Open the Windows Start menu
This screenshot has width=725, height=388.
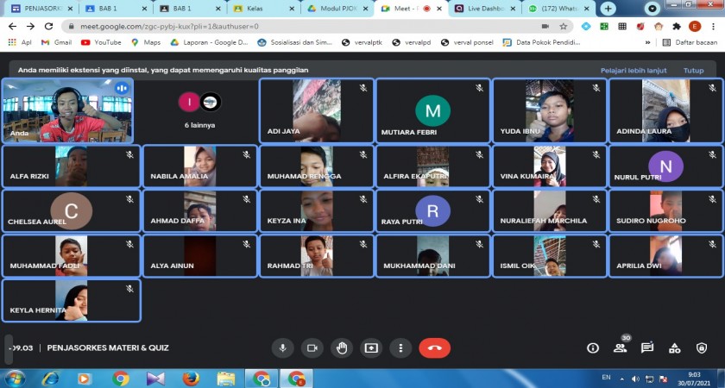pos(16,379)
